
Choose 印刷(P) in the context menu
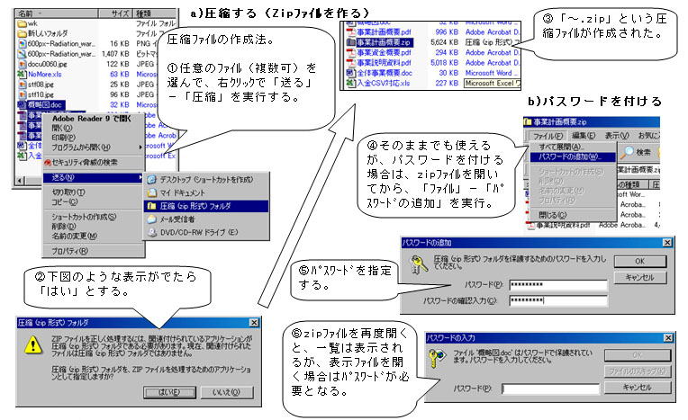pyautogui.click(x=64, y=138)
